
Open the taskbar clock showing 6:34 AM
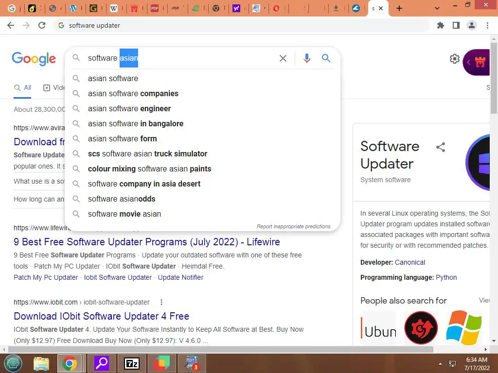(477, 364)
